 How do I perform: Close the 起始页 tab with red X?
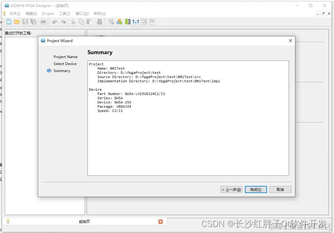[x=161, y=222]
